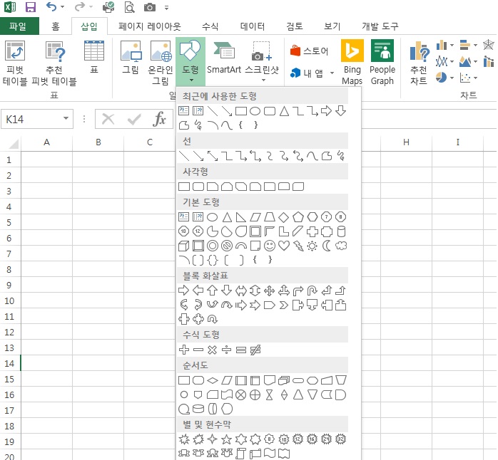Select the smiley face shape
Viewport: 498px width, 460px height.
tap(270, 246)
